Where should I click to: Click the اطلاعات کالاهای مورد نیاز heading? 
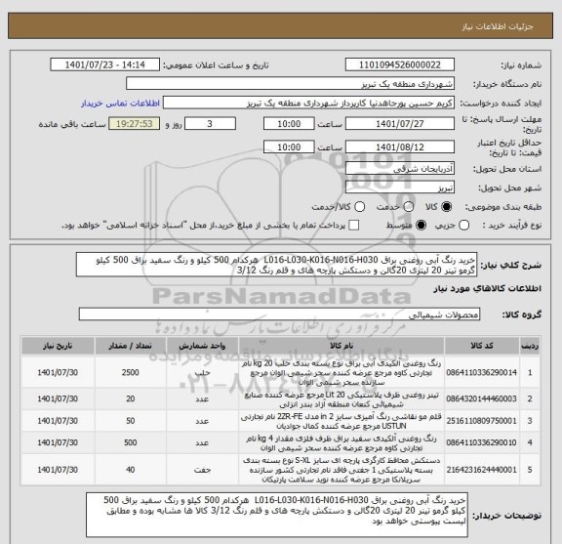coord(488,288)
